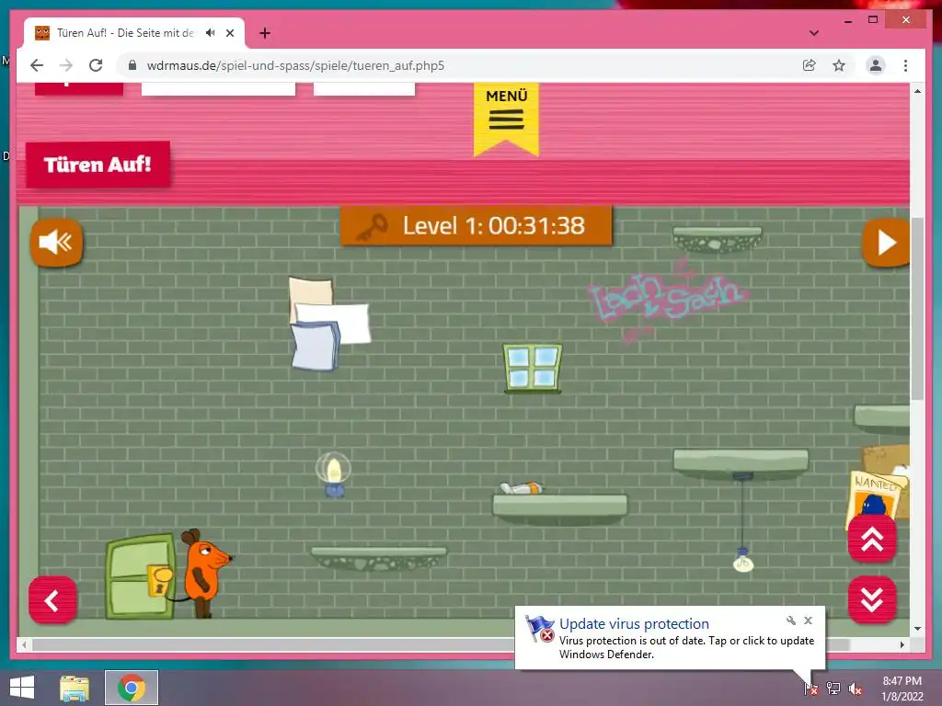Jump up with the double-up chevron button
This screenshot has height=706, width=942.
(x=872, y=539)
